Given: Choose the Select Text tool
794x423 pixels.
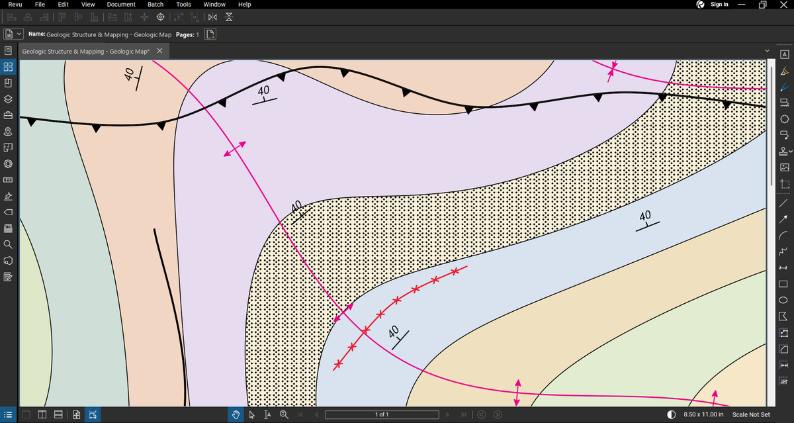Looking at the screenshot, I should (x=267, y=415).
